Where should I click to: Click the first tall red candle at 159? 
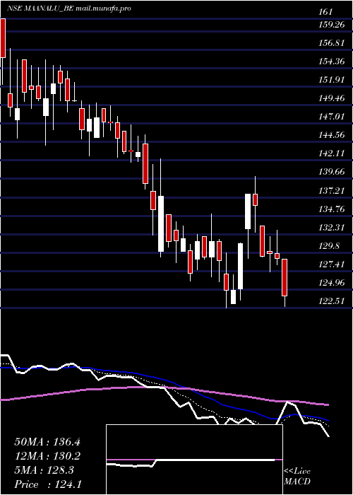[3, 38]
